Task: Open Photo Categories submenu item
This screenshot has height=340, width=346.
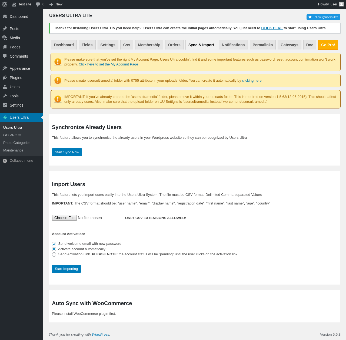Action: coord(22,143)
